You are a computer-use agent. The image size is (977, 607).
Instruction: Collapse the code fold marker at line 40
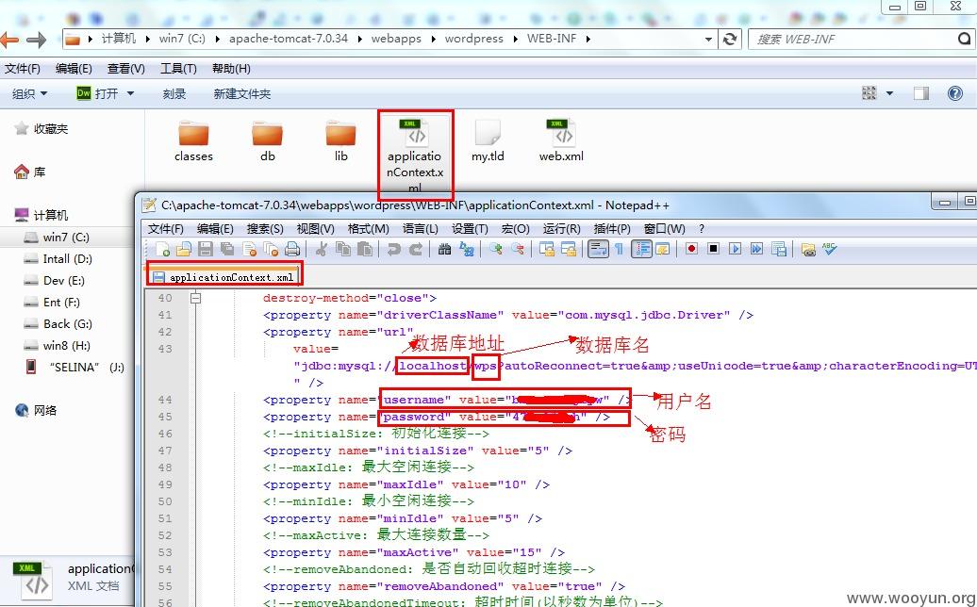click(x=195, y=298)
